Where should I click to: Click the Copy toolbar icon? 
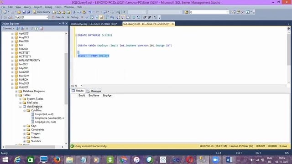point(79,12)
